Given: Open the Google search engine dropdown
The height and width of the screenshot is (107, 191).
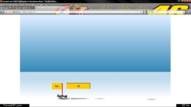Looking at the screenshot, I should [147, 12].
